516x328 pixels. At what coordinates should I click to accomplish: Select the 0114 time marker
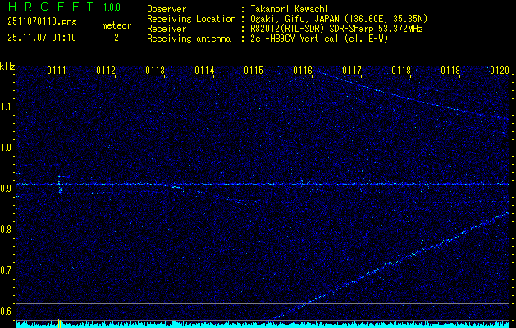pos(204,71)
